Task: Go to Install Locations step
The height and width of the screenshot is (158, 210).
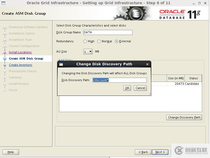Action: 20,52
